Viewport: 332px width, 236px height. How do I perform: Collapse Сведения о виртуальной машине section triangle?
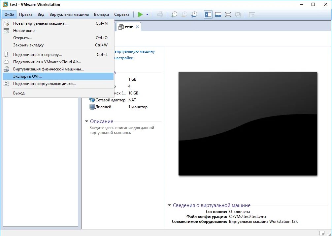[169, 205]
